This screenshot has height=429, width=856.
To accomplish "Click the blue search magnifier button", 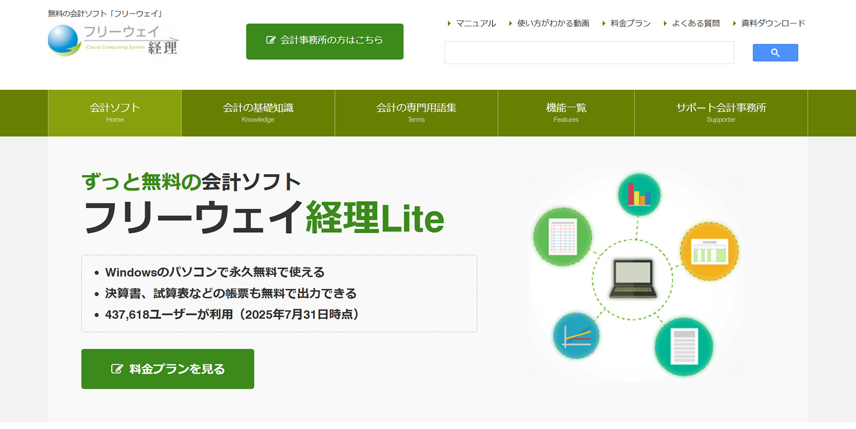I will 775,52.
